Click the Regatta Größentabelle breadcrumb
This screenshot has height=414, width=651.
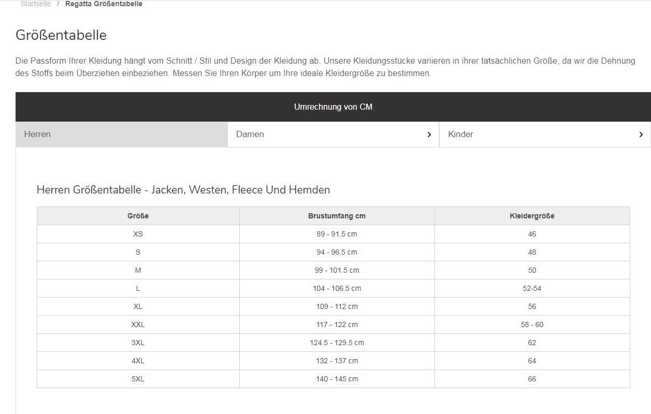click(104, 4)
